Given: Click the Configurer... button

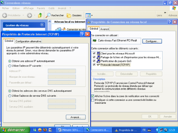Looking at the screenshot, I should click(x=152, y=41).
